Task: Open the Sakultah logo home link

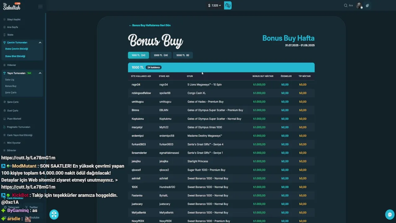Action: [x=12, y=6]
